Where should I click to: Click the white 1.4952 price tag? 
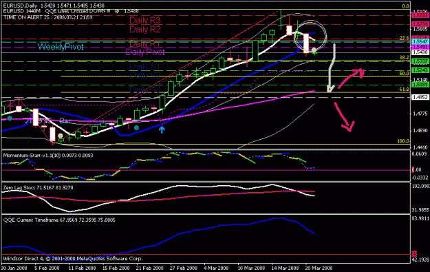pyautogui.click(x=420, y=97)
